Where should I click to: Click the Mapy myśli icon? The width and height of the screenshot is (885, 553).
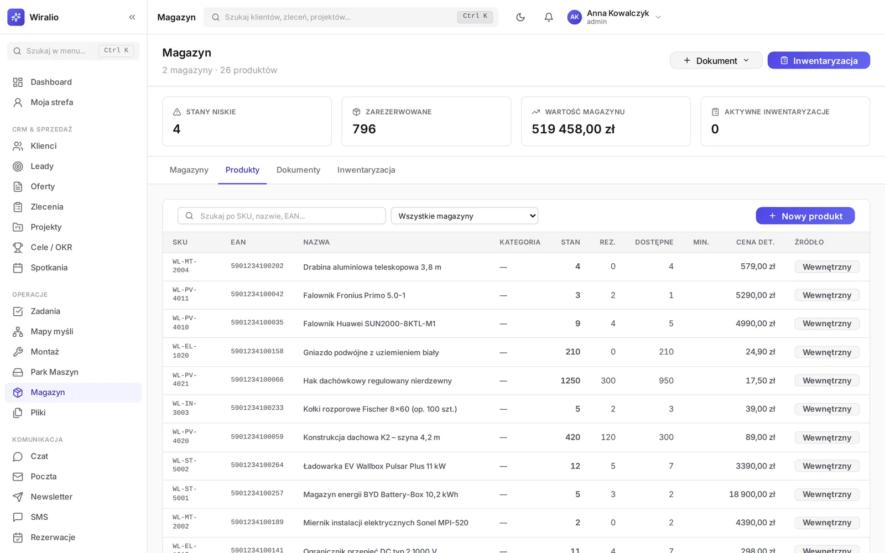click(18, 332)
